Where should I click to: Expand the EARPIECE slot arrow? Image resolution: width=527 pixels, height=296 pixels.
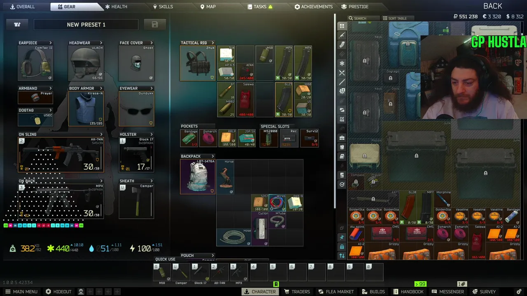pyautogui.click(x=51, y=43)
